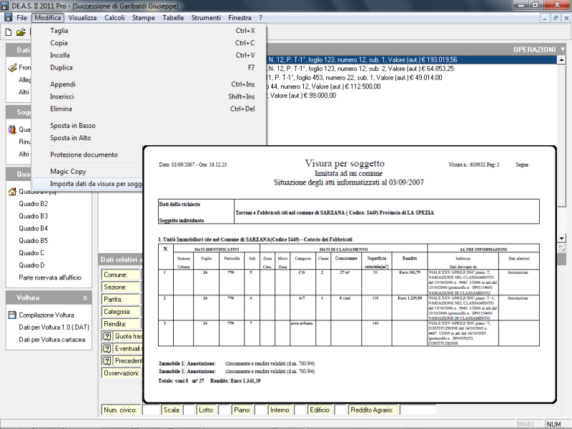Click the Num. civico input field
This screenshot has height=429, width=572.
tap(152, 410)
